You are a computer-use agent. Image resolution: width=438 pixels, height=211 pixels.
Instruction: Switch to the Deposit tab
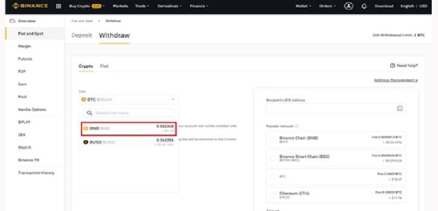click(x=82, y=36)
